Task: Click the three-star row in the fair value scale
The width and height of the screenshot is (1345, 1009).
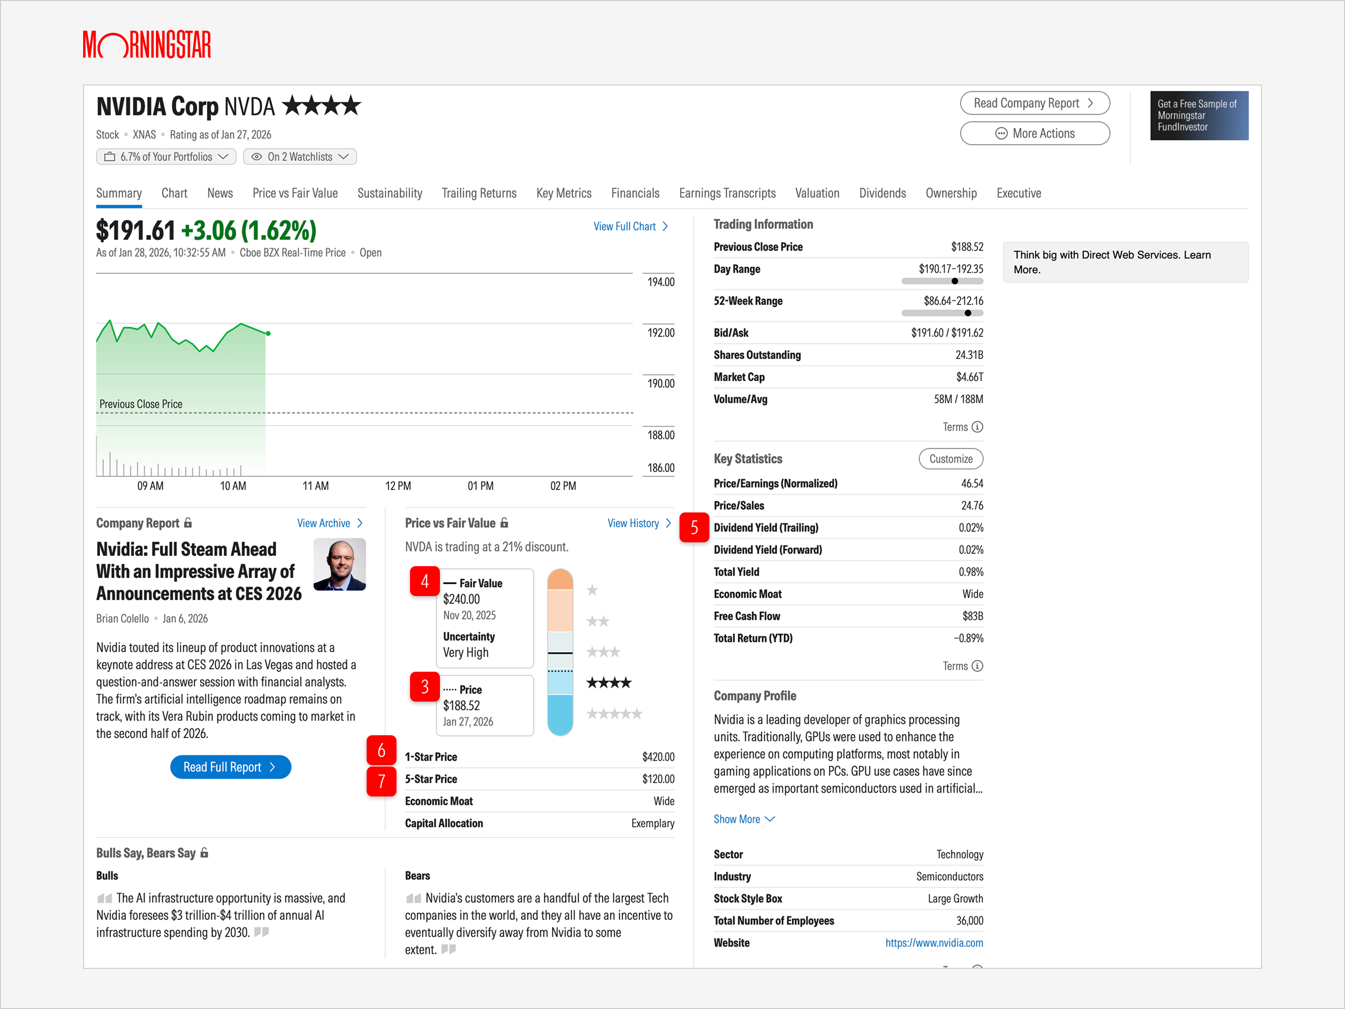Action: click(x=603, y=652)
